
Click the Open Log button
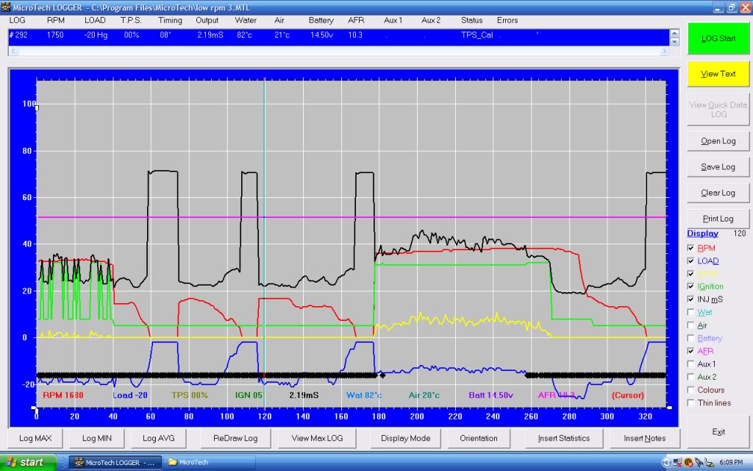coord(718,141)
